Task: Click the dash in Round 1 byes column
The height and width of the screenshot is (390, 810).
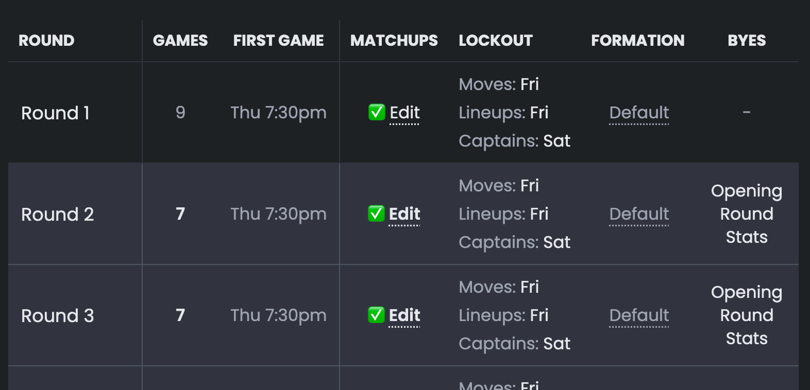Action: coord(747,113)
